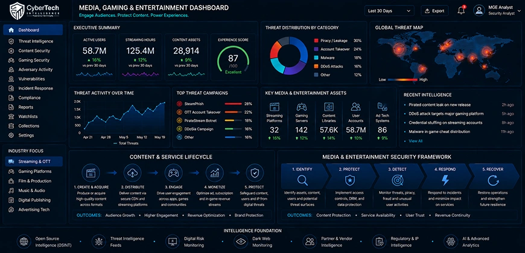Click the Recover refresh icon

coord(493,181)
